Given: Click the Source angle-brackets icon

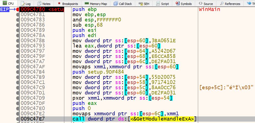Looking at the screenshot, I should pyautogui.click(x=201, y=3).
